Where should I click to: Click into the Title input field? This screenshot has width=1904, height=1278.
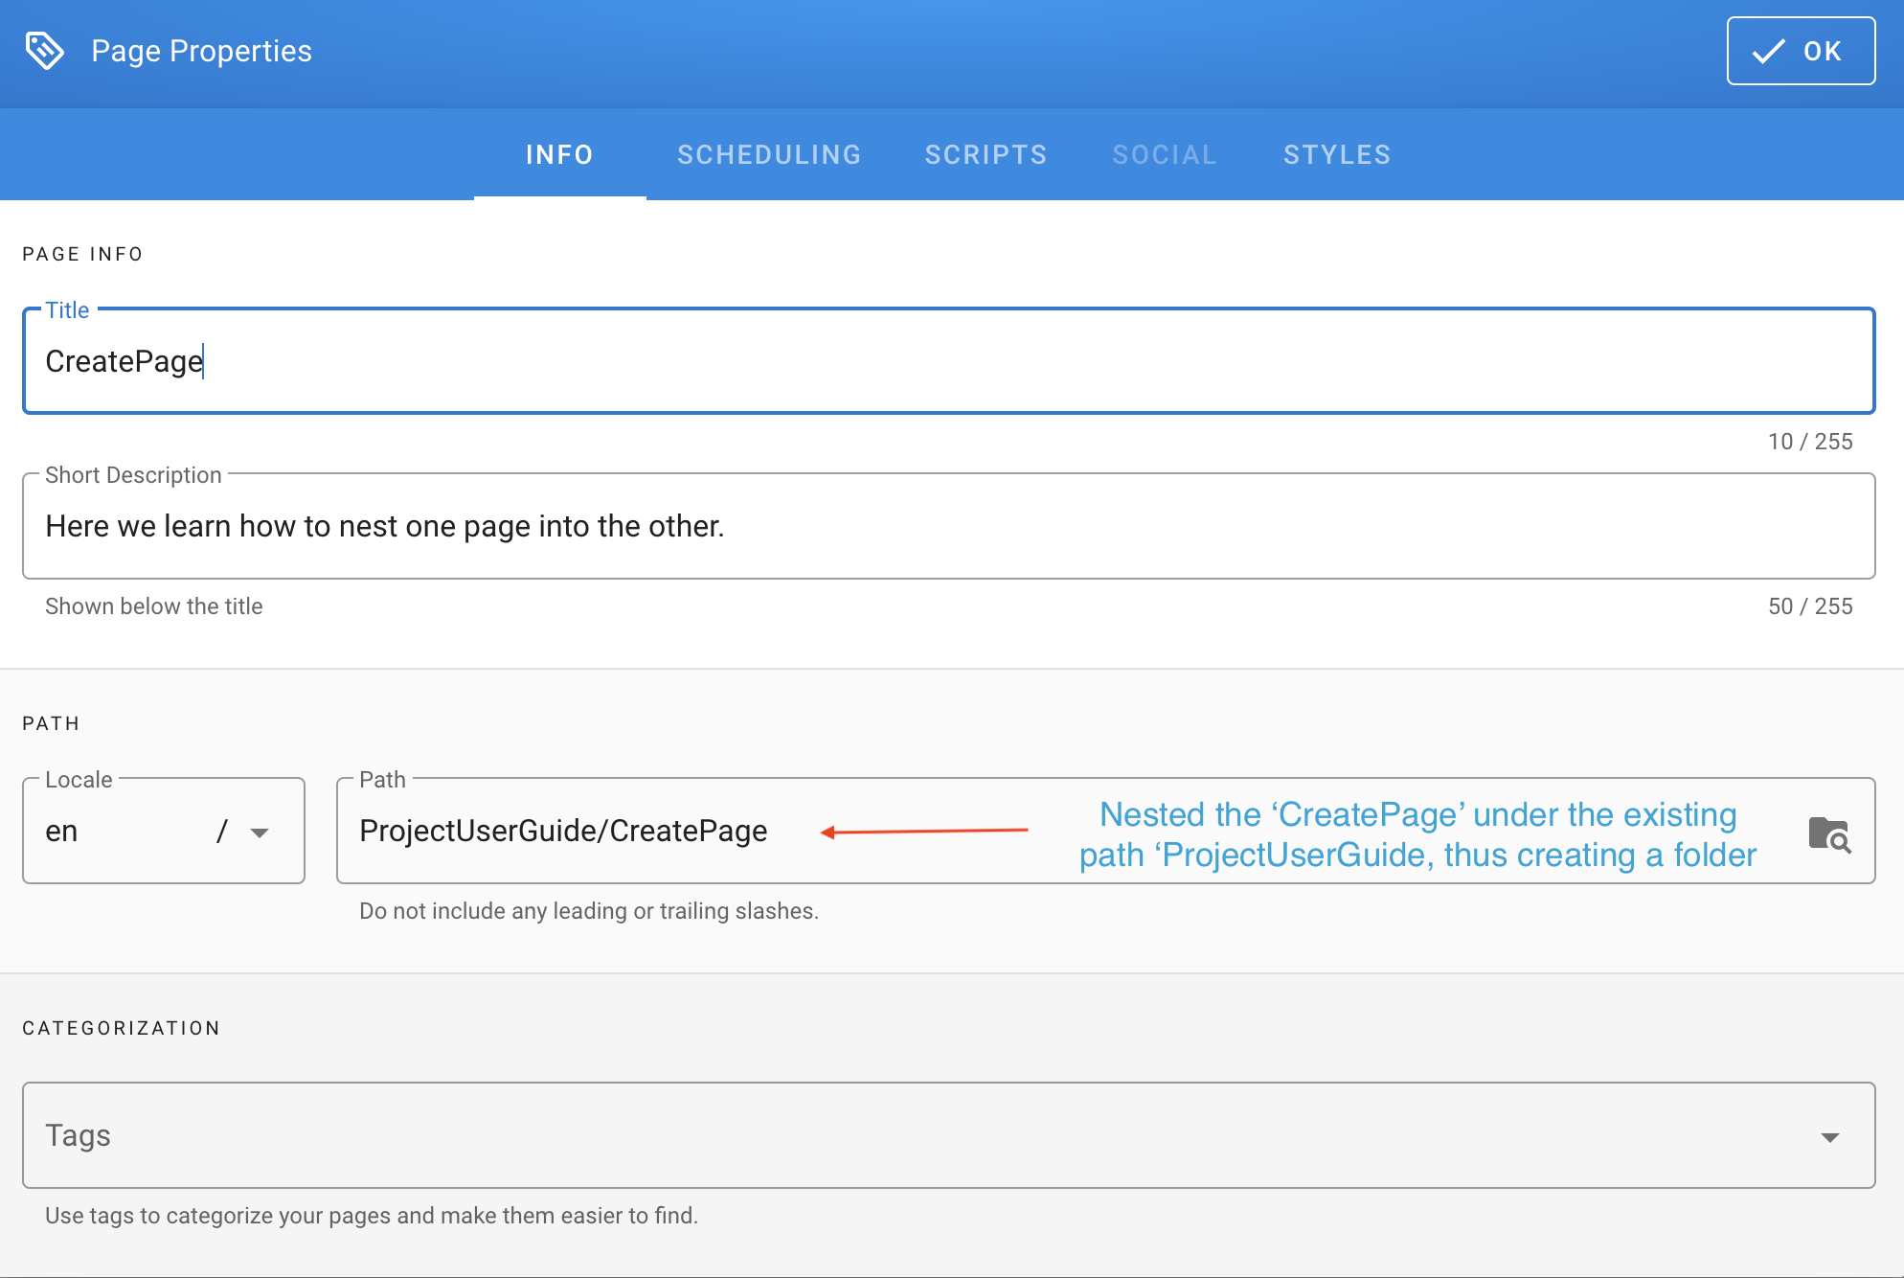(x=948, y=361)
